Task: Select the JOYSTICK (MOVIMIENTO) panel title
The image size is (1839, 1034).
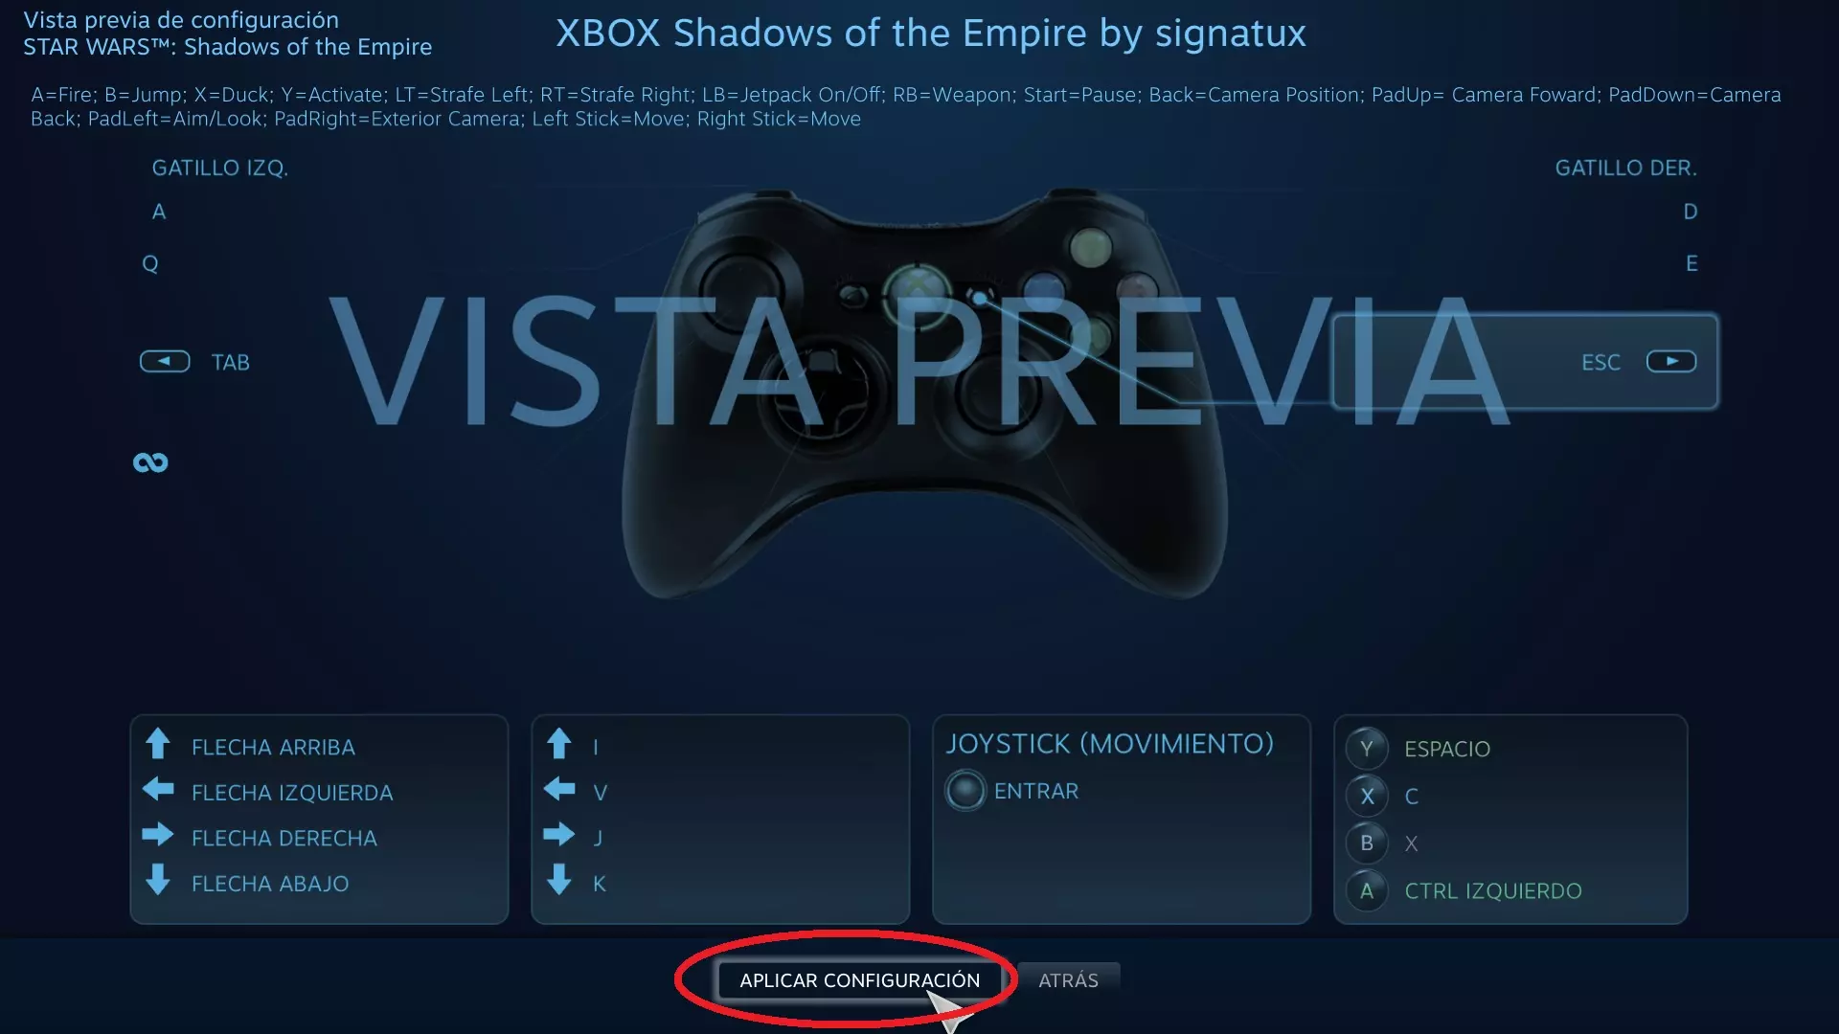Action: click(x=1110, y=744)
